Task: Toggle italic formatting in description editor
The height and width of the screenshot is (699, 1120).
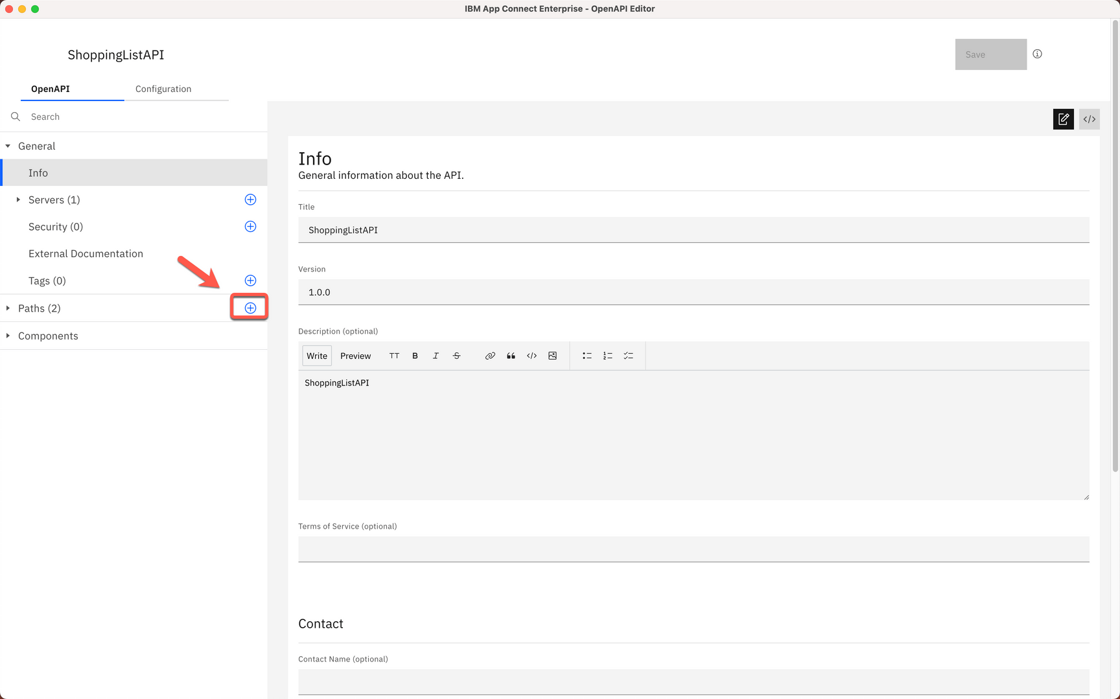Action: (436, 356)
